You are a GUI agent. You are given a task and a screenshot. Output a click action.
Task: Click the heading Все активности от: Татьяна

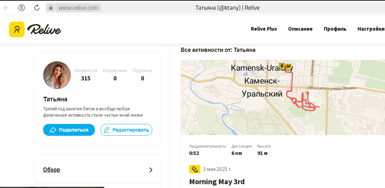pyautogui.click(x=218, y=50)
